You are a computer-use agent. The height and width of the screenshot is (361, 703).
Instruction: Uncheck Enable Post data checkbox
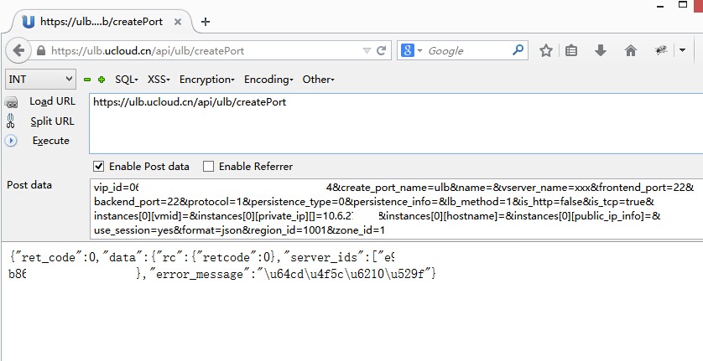click(98, 167)
